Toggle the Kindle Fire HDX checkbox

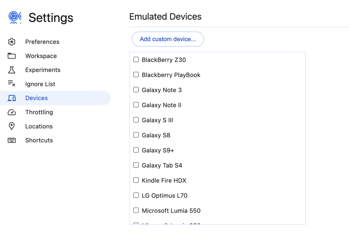[x=136, y=180]
